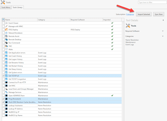Select the Maintenance category in Tool Details
Image resolution: width=167 pixels, height=121 pixels.
click(x=130, y=42)
